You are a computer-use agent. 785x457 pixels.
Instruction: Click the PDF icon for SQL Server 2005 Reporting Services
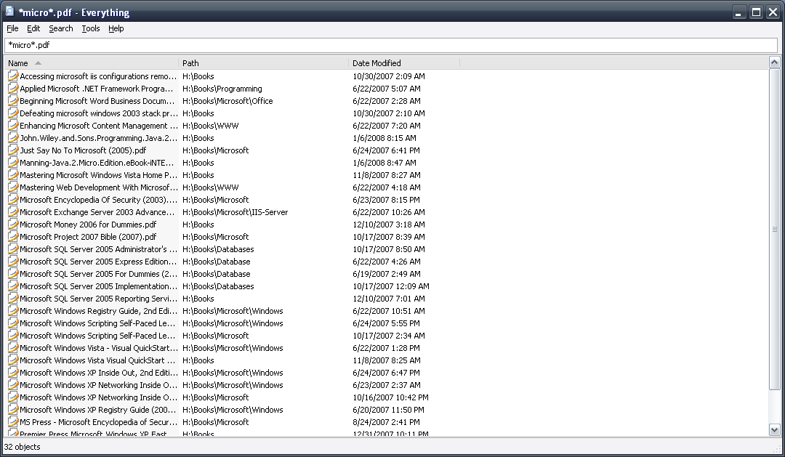tap(13, 299)
